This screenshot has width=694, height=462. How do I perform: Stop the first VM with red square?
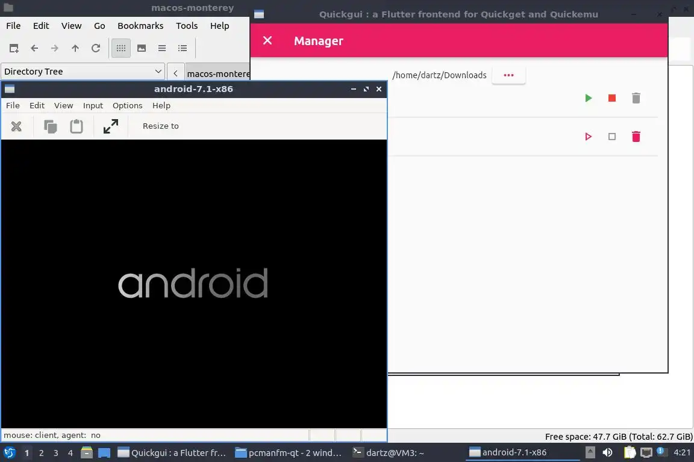(x=612, y=98)
